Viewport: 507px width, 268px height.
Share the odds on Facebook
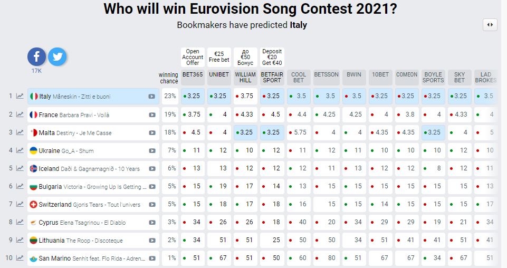click(36, 56)
